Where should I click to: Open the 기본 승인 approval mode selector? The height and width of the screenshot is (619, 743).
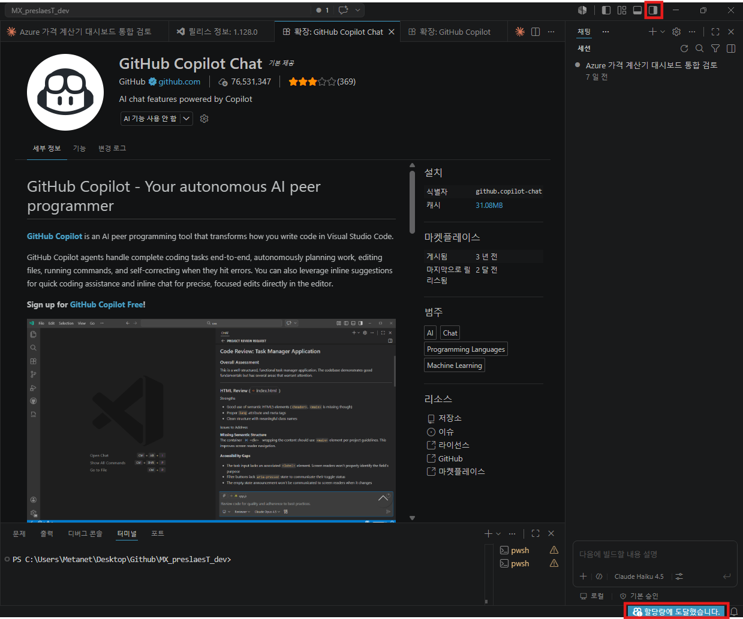[x=639, y=596]
